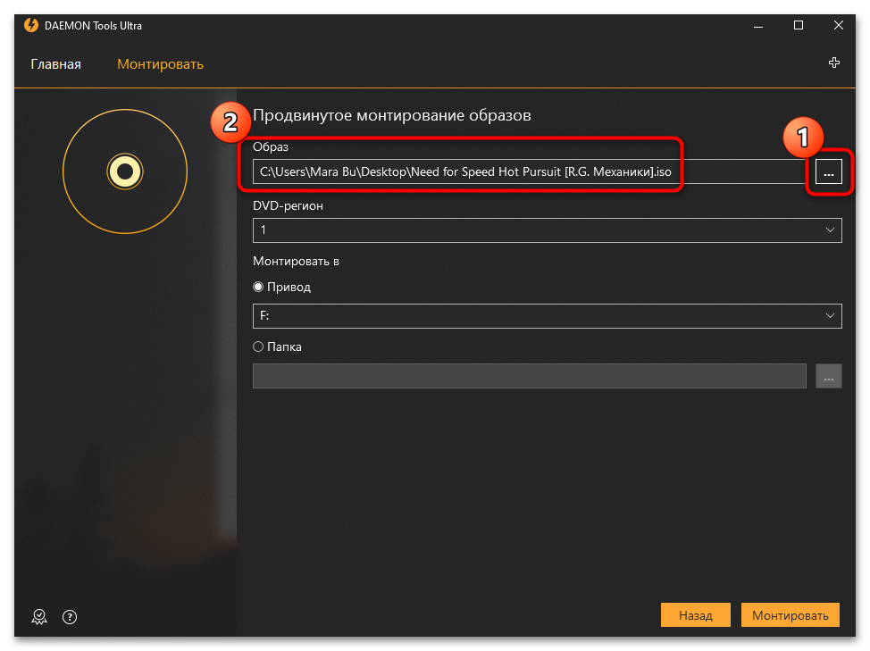Maximize the DAEMON Tools window
This screenshot has width=870, height=651.
(798, 26)
